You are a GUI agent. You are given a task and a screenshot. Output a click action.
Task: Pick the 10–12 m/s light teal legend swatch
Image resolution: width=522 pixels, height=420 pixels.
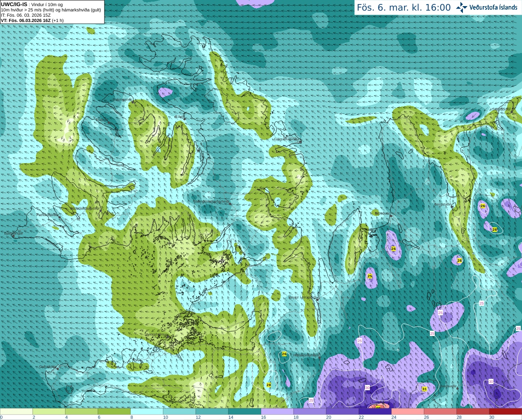179,411
